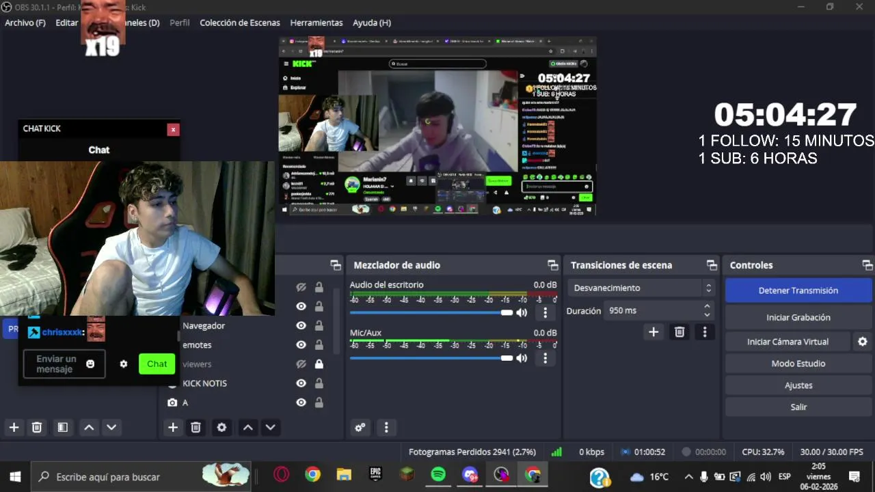Mute Mic/Aux speaker icon
This screenshot has width=875, height=492.
coord(522,358)
